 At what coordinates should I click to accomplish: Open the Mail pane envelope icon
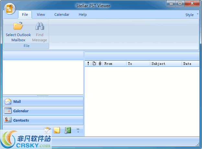8,101
